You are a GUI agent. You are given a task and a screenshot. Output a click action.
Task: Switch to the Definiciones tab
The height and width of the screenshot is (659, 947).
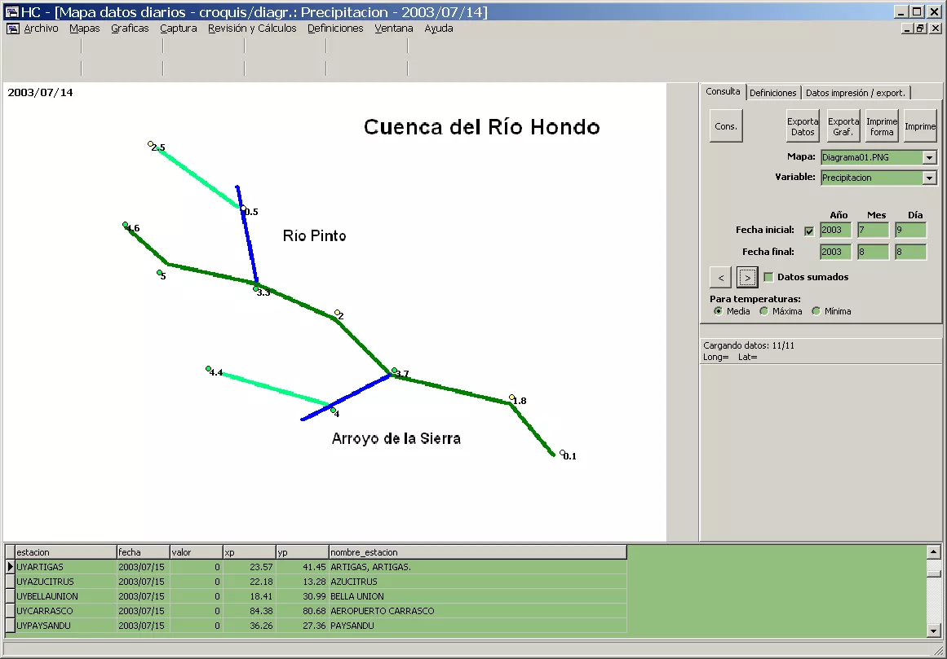772,93
